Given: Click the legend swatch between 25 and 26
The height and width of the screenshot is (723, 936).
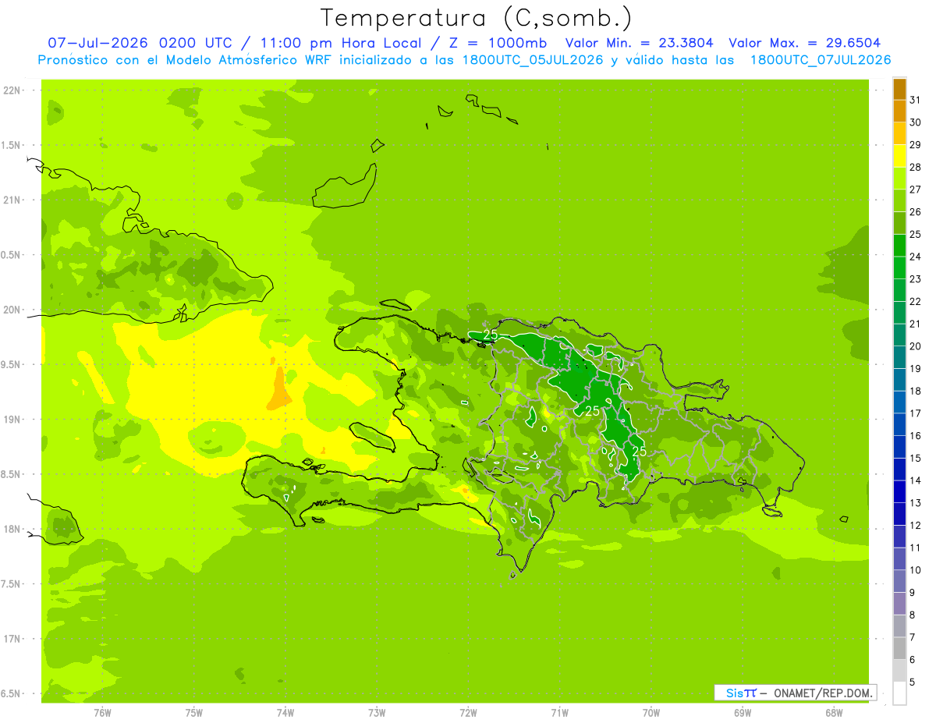Looking at the screenshot, I should click(x=899, y=224).
